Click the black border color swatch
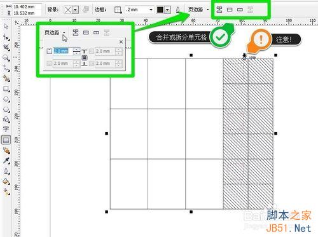 [x=160, y=10]
